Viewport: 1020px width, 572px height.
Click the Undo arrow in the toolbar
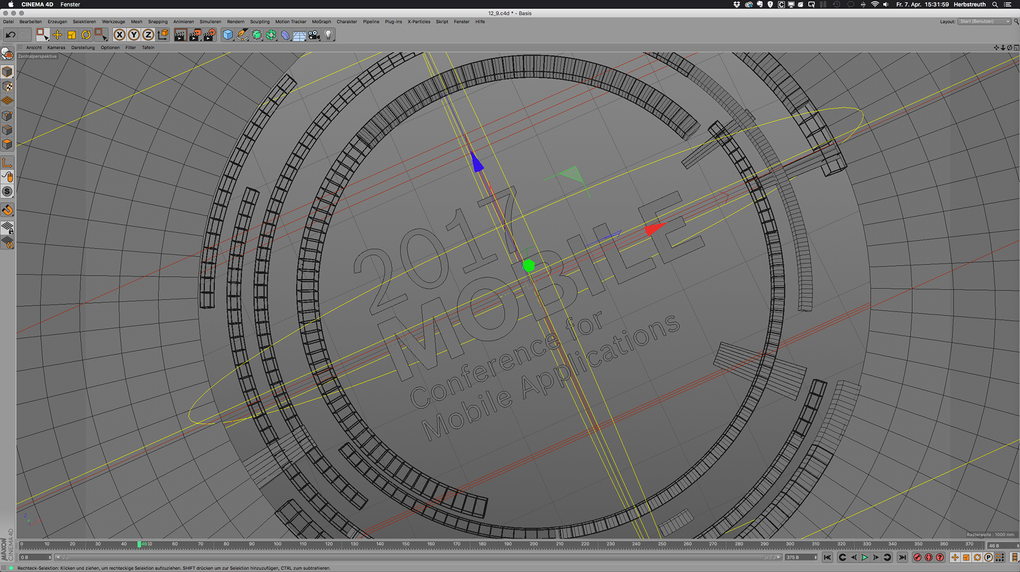[x=10, y=35]
